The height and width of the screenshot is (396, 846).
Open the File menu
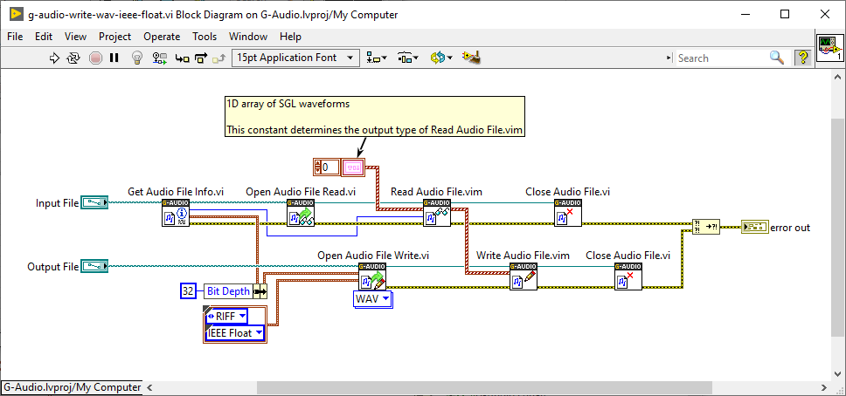(x=15, y=37)
